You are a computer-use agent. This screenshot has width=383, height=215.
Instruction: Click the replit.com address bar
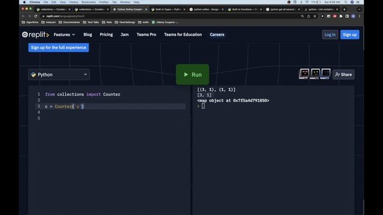pos(171,16)
